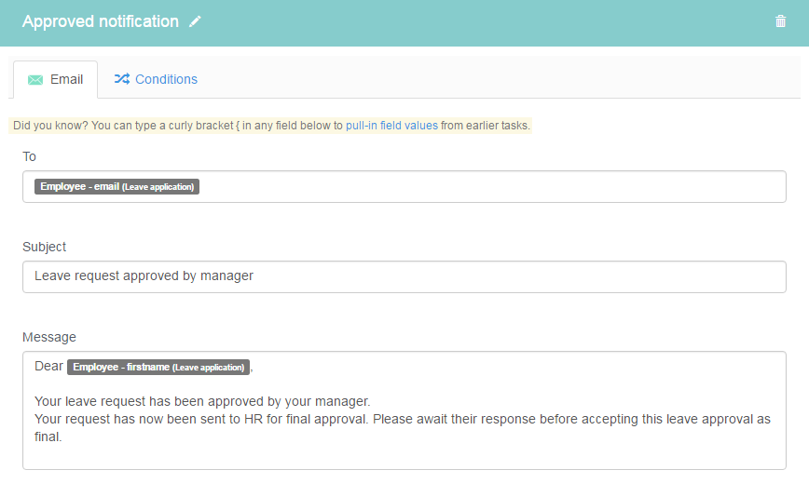Open the Conditions tab

click(156, 79)
